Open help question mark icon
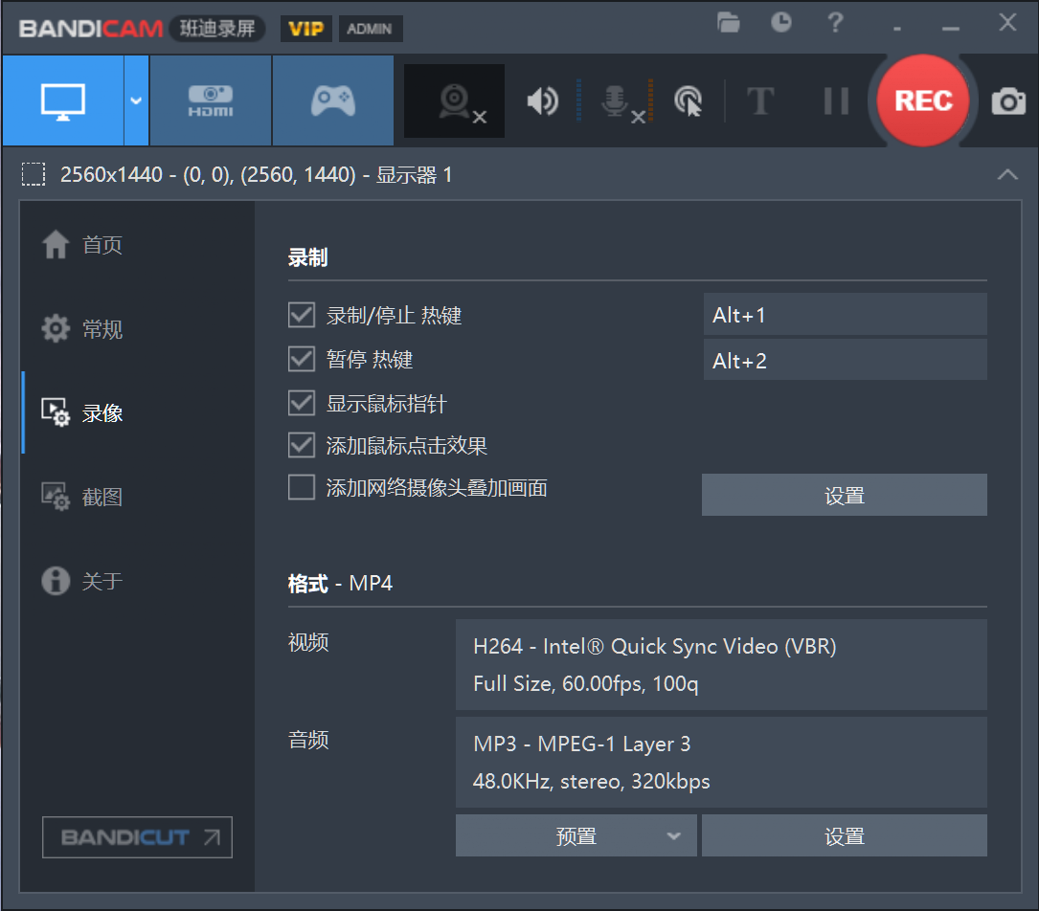 pos(835,23)
